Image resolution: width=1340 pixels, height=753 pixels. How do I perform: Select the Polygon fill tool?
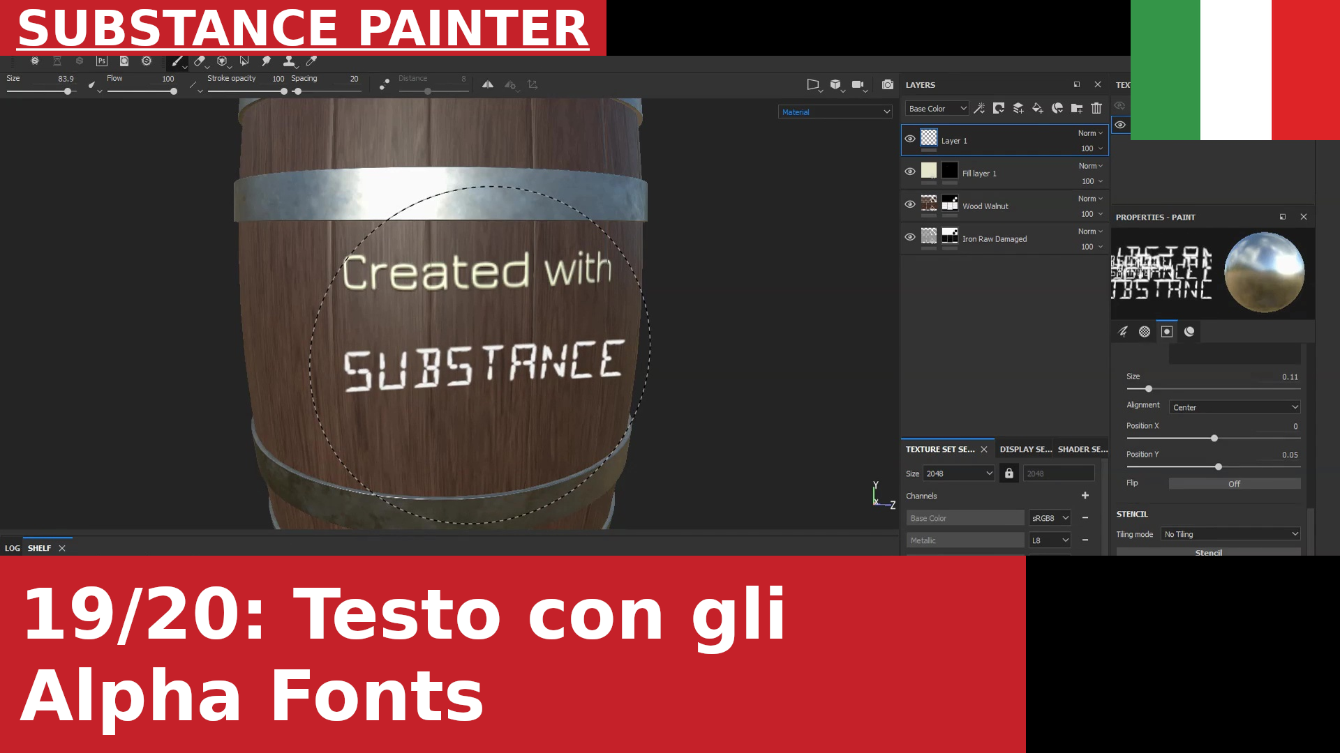coord(244,61)
